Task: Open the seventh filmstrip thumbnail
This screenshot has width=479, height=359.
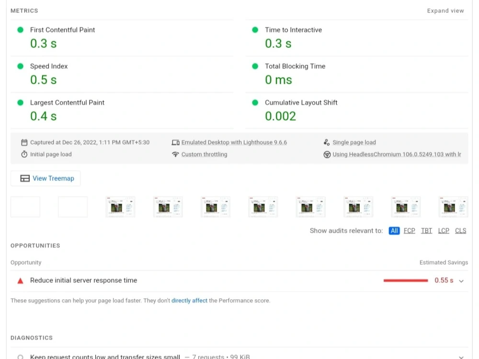Action: [311, 207]
